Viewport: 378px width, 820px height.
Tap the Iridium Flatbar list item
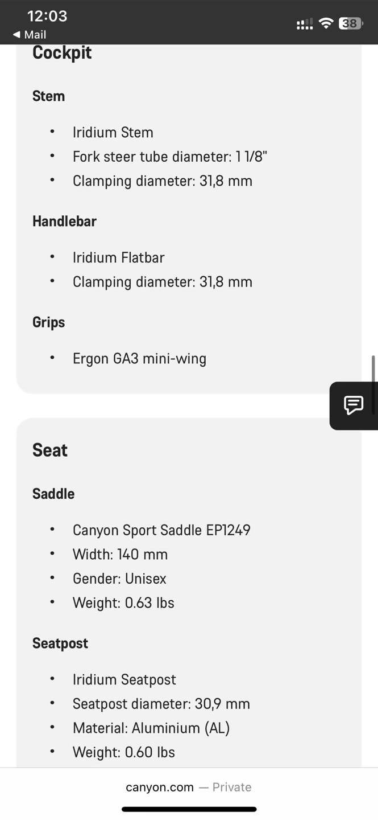[118, 257]
